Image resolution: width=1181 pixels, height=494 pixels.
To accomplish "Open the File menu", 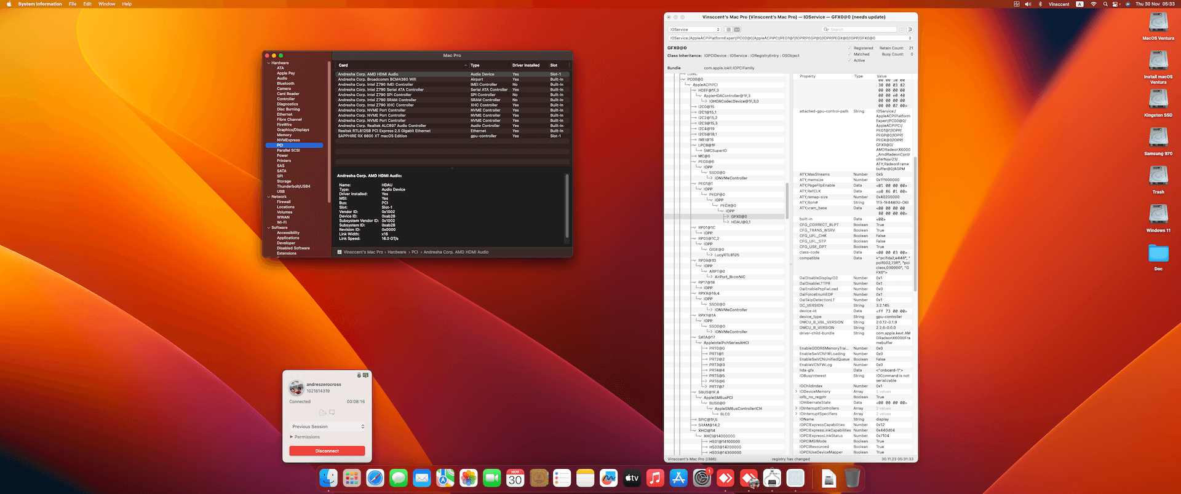I will pos(73,4).
